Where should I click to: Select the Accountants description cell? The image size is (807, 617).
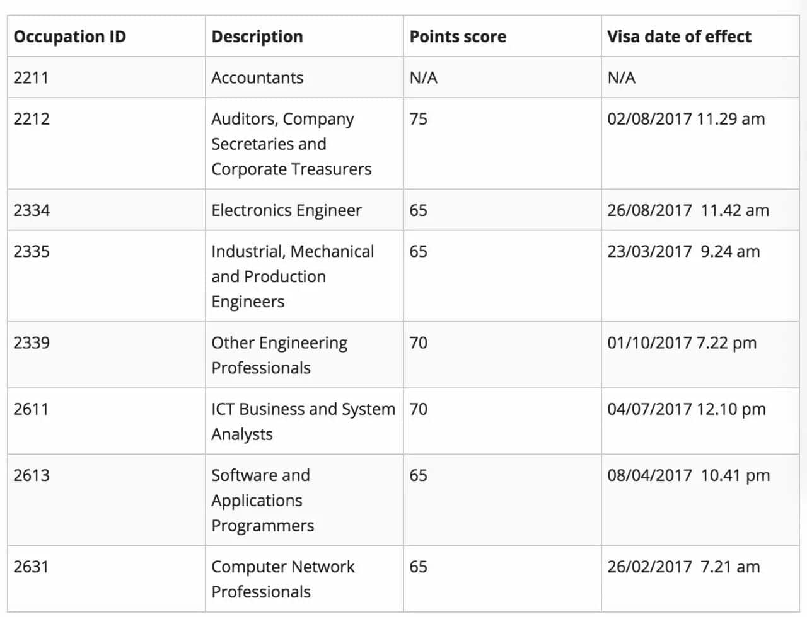[x=305, y=77]
